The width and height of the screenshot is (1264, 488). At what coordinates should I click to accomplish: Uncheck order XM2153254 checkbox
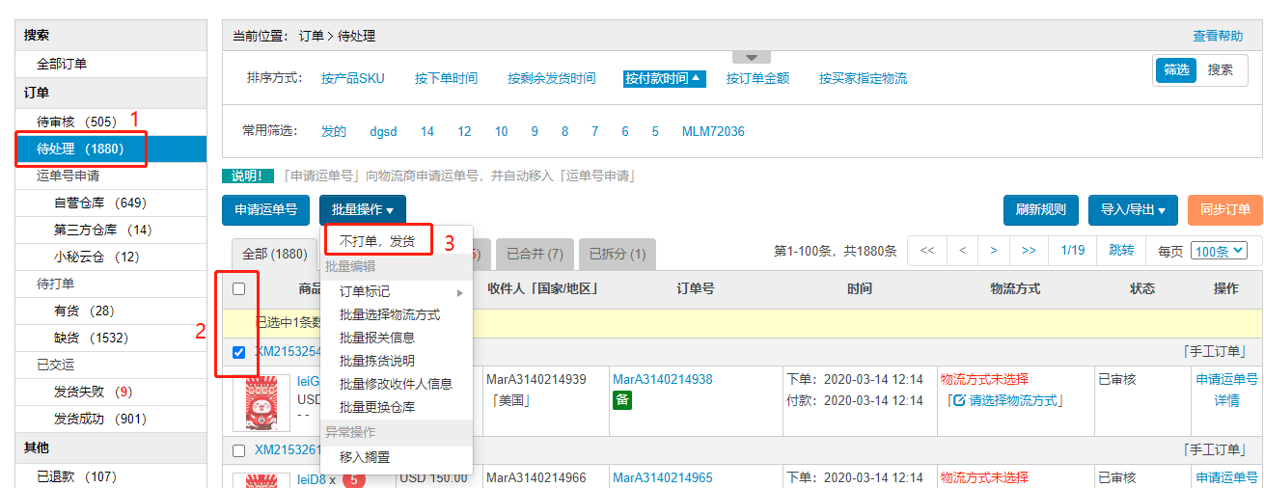click(x=239, y=352)
